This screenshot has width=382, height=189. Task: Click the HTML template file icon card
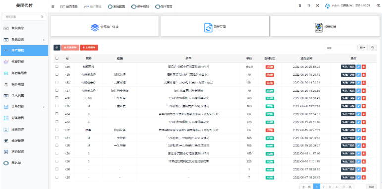319,28
